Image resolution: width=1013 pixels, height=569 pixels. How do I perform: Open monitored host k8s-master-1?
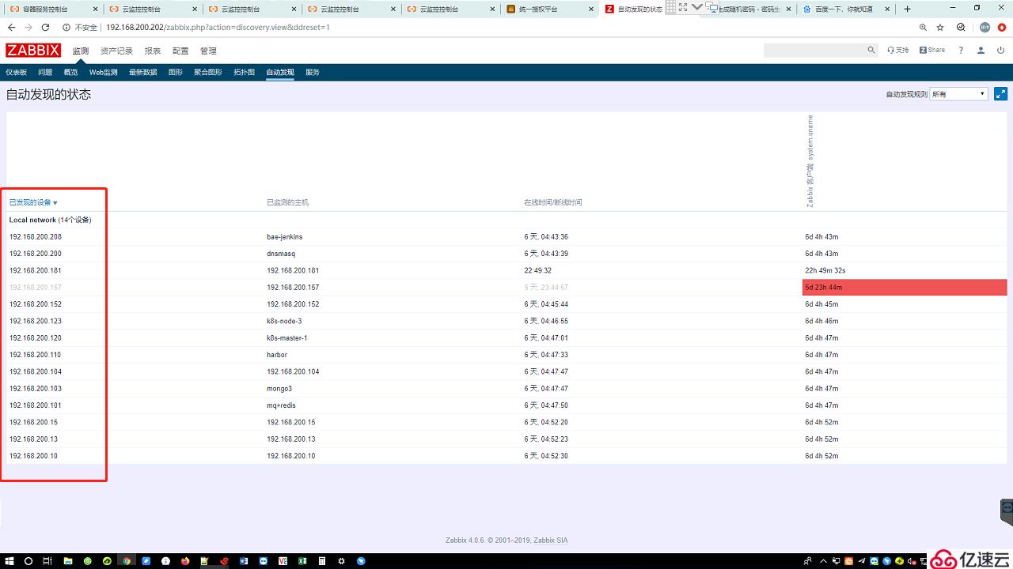point(287,338)
